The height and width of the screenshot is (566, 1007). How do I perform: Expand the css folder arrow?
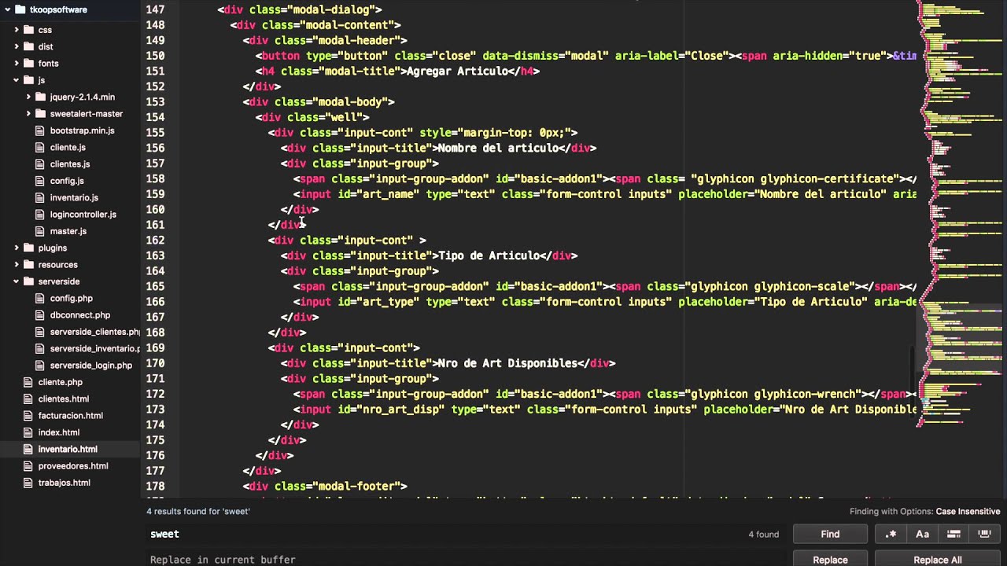click(x=17, y=30)
